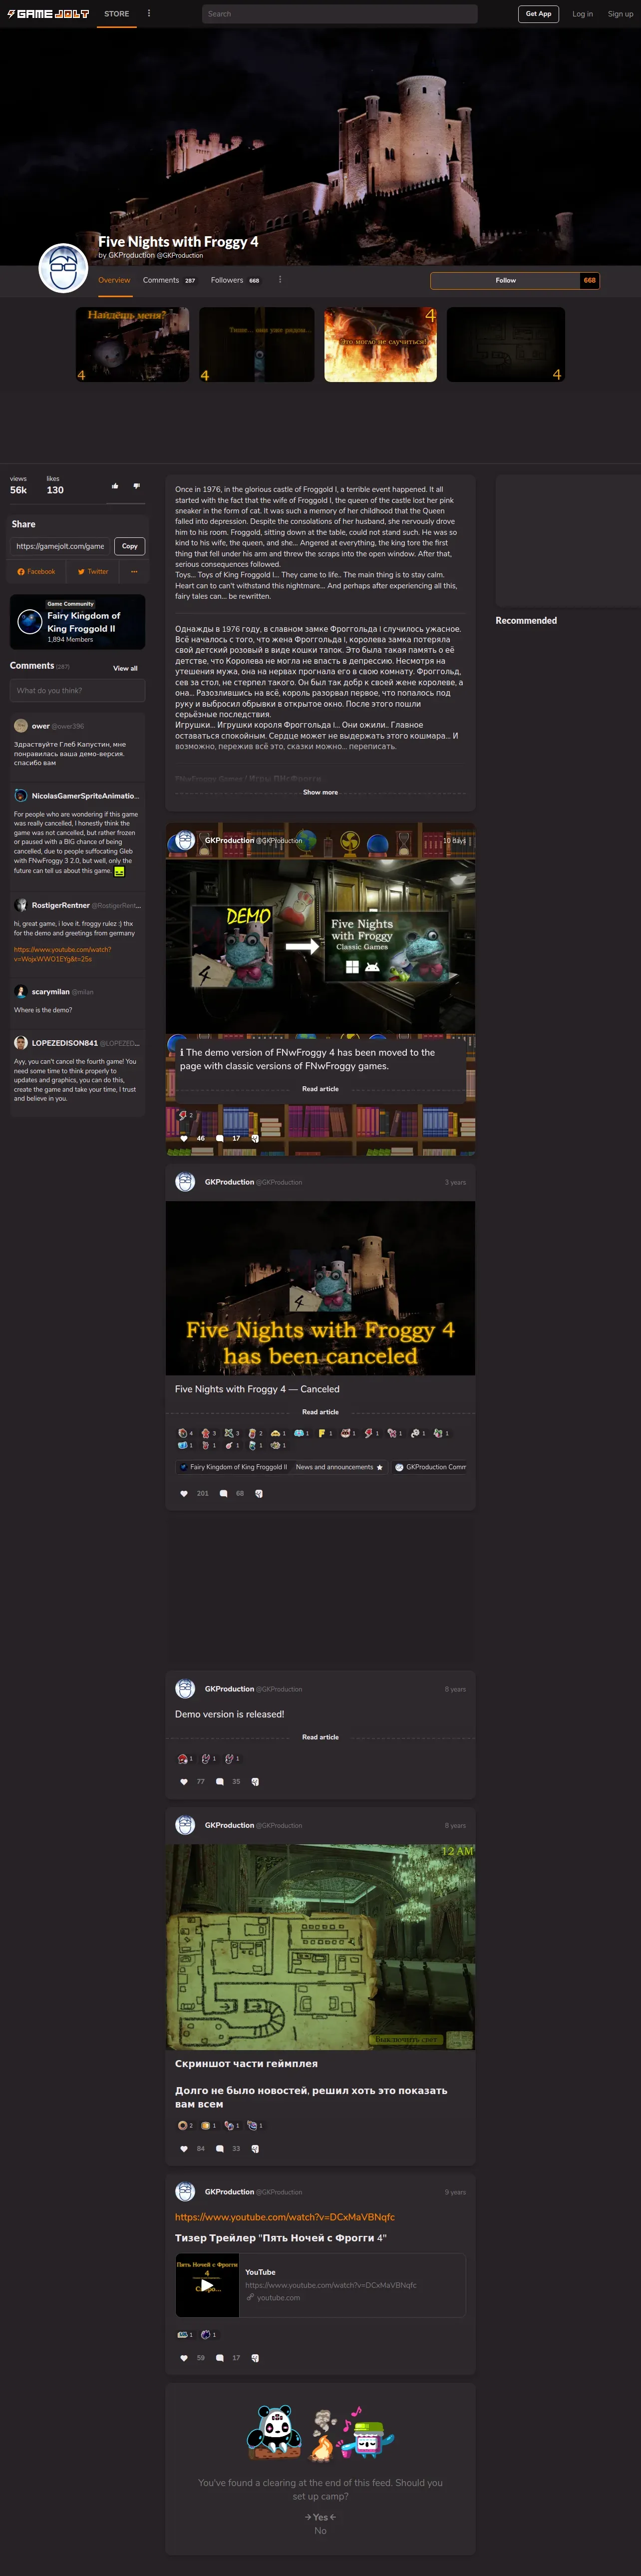Choose Yes to set up camp
Viewport: 641px width, 2576px height.
pyautogui.click(x=320, y=2517)
